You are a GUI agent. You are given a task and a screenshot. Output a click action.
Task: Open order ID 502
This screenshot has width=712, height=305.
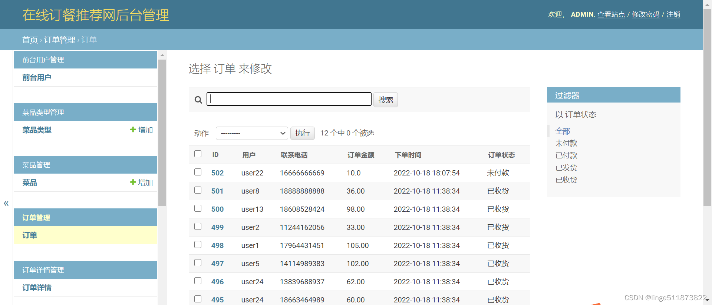(x=217, y=173)
